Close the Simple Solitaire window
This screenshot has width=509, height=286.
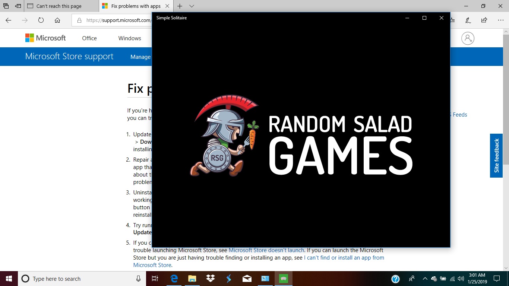(442, 18)
